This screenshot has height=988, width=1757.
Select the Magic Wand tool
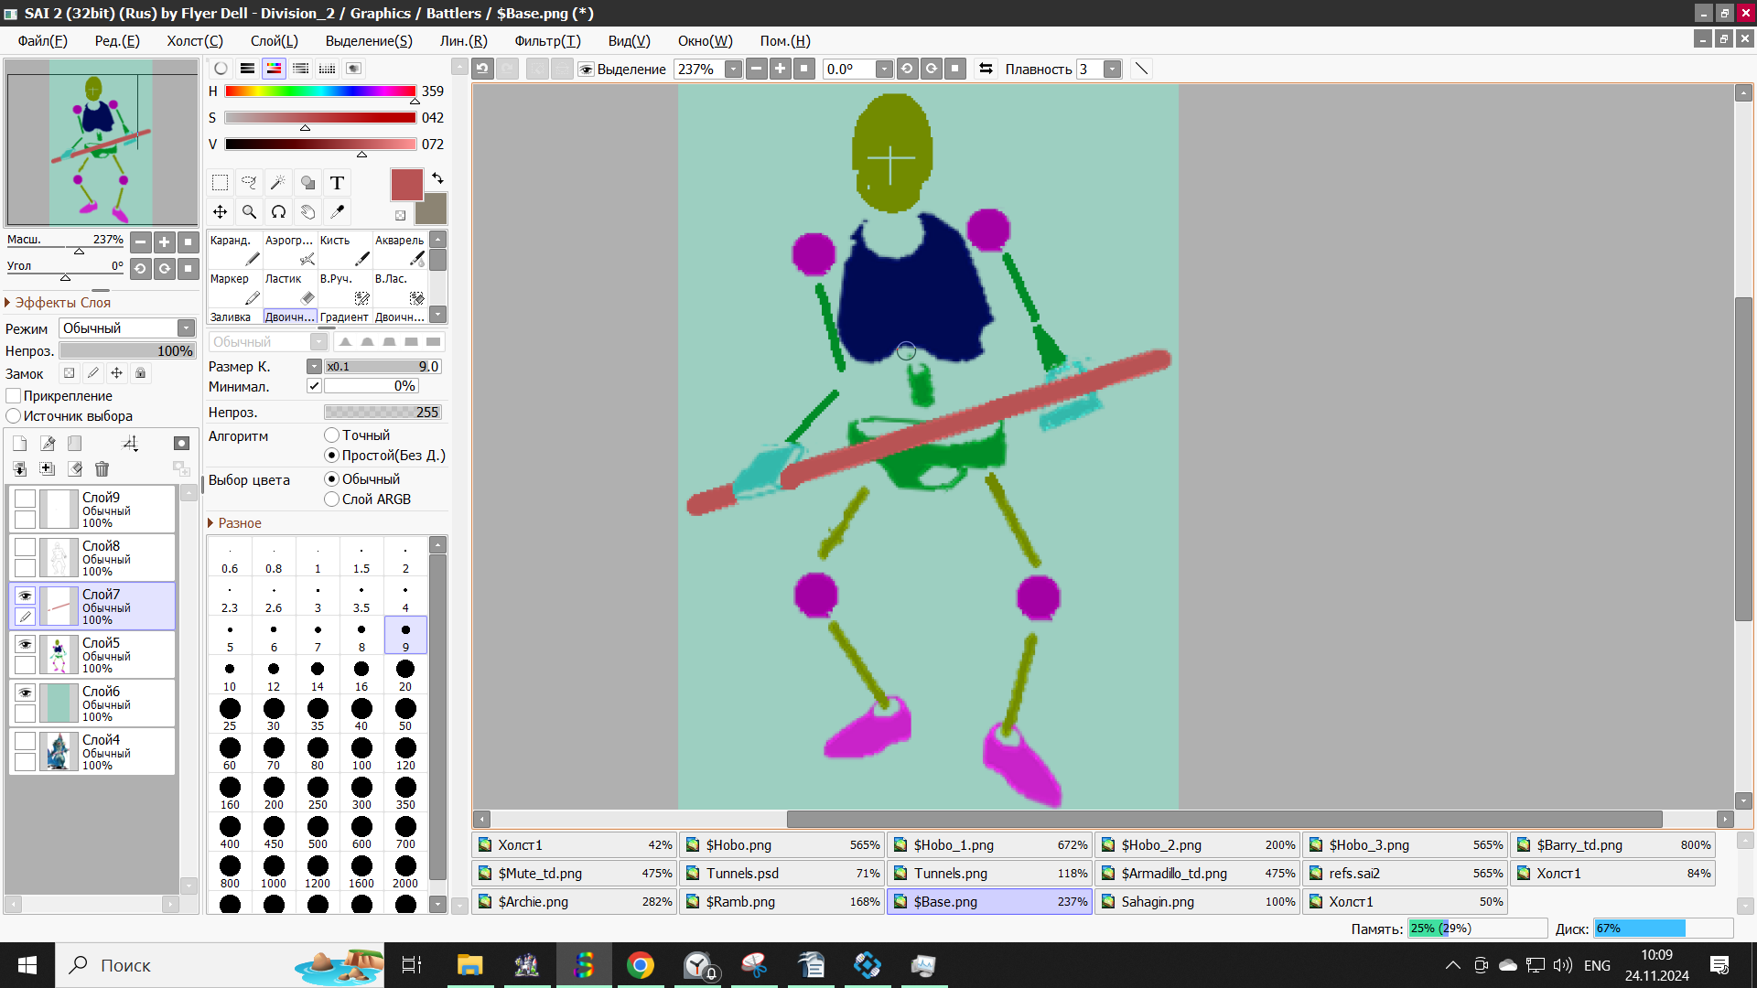point(278,182)
